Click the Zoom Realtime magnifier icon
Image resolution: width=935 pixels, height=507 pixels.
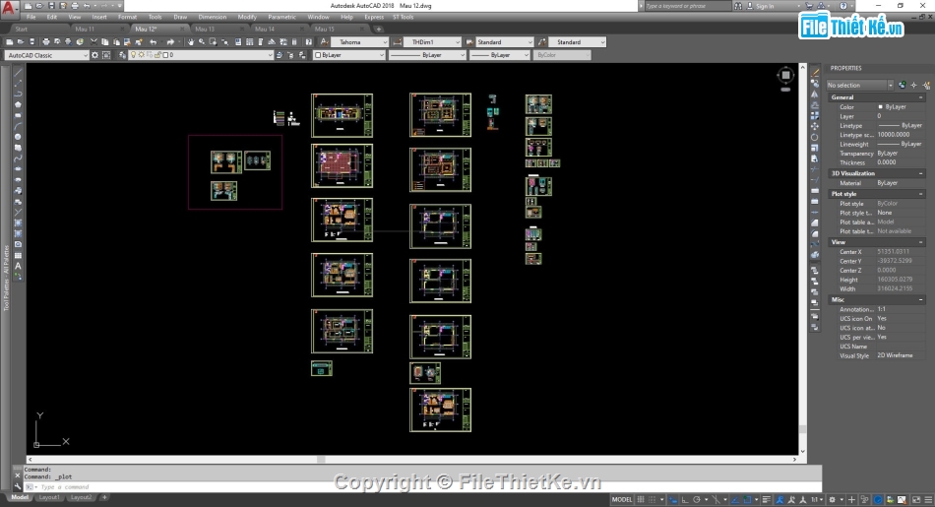(x=202, y=41)
